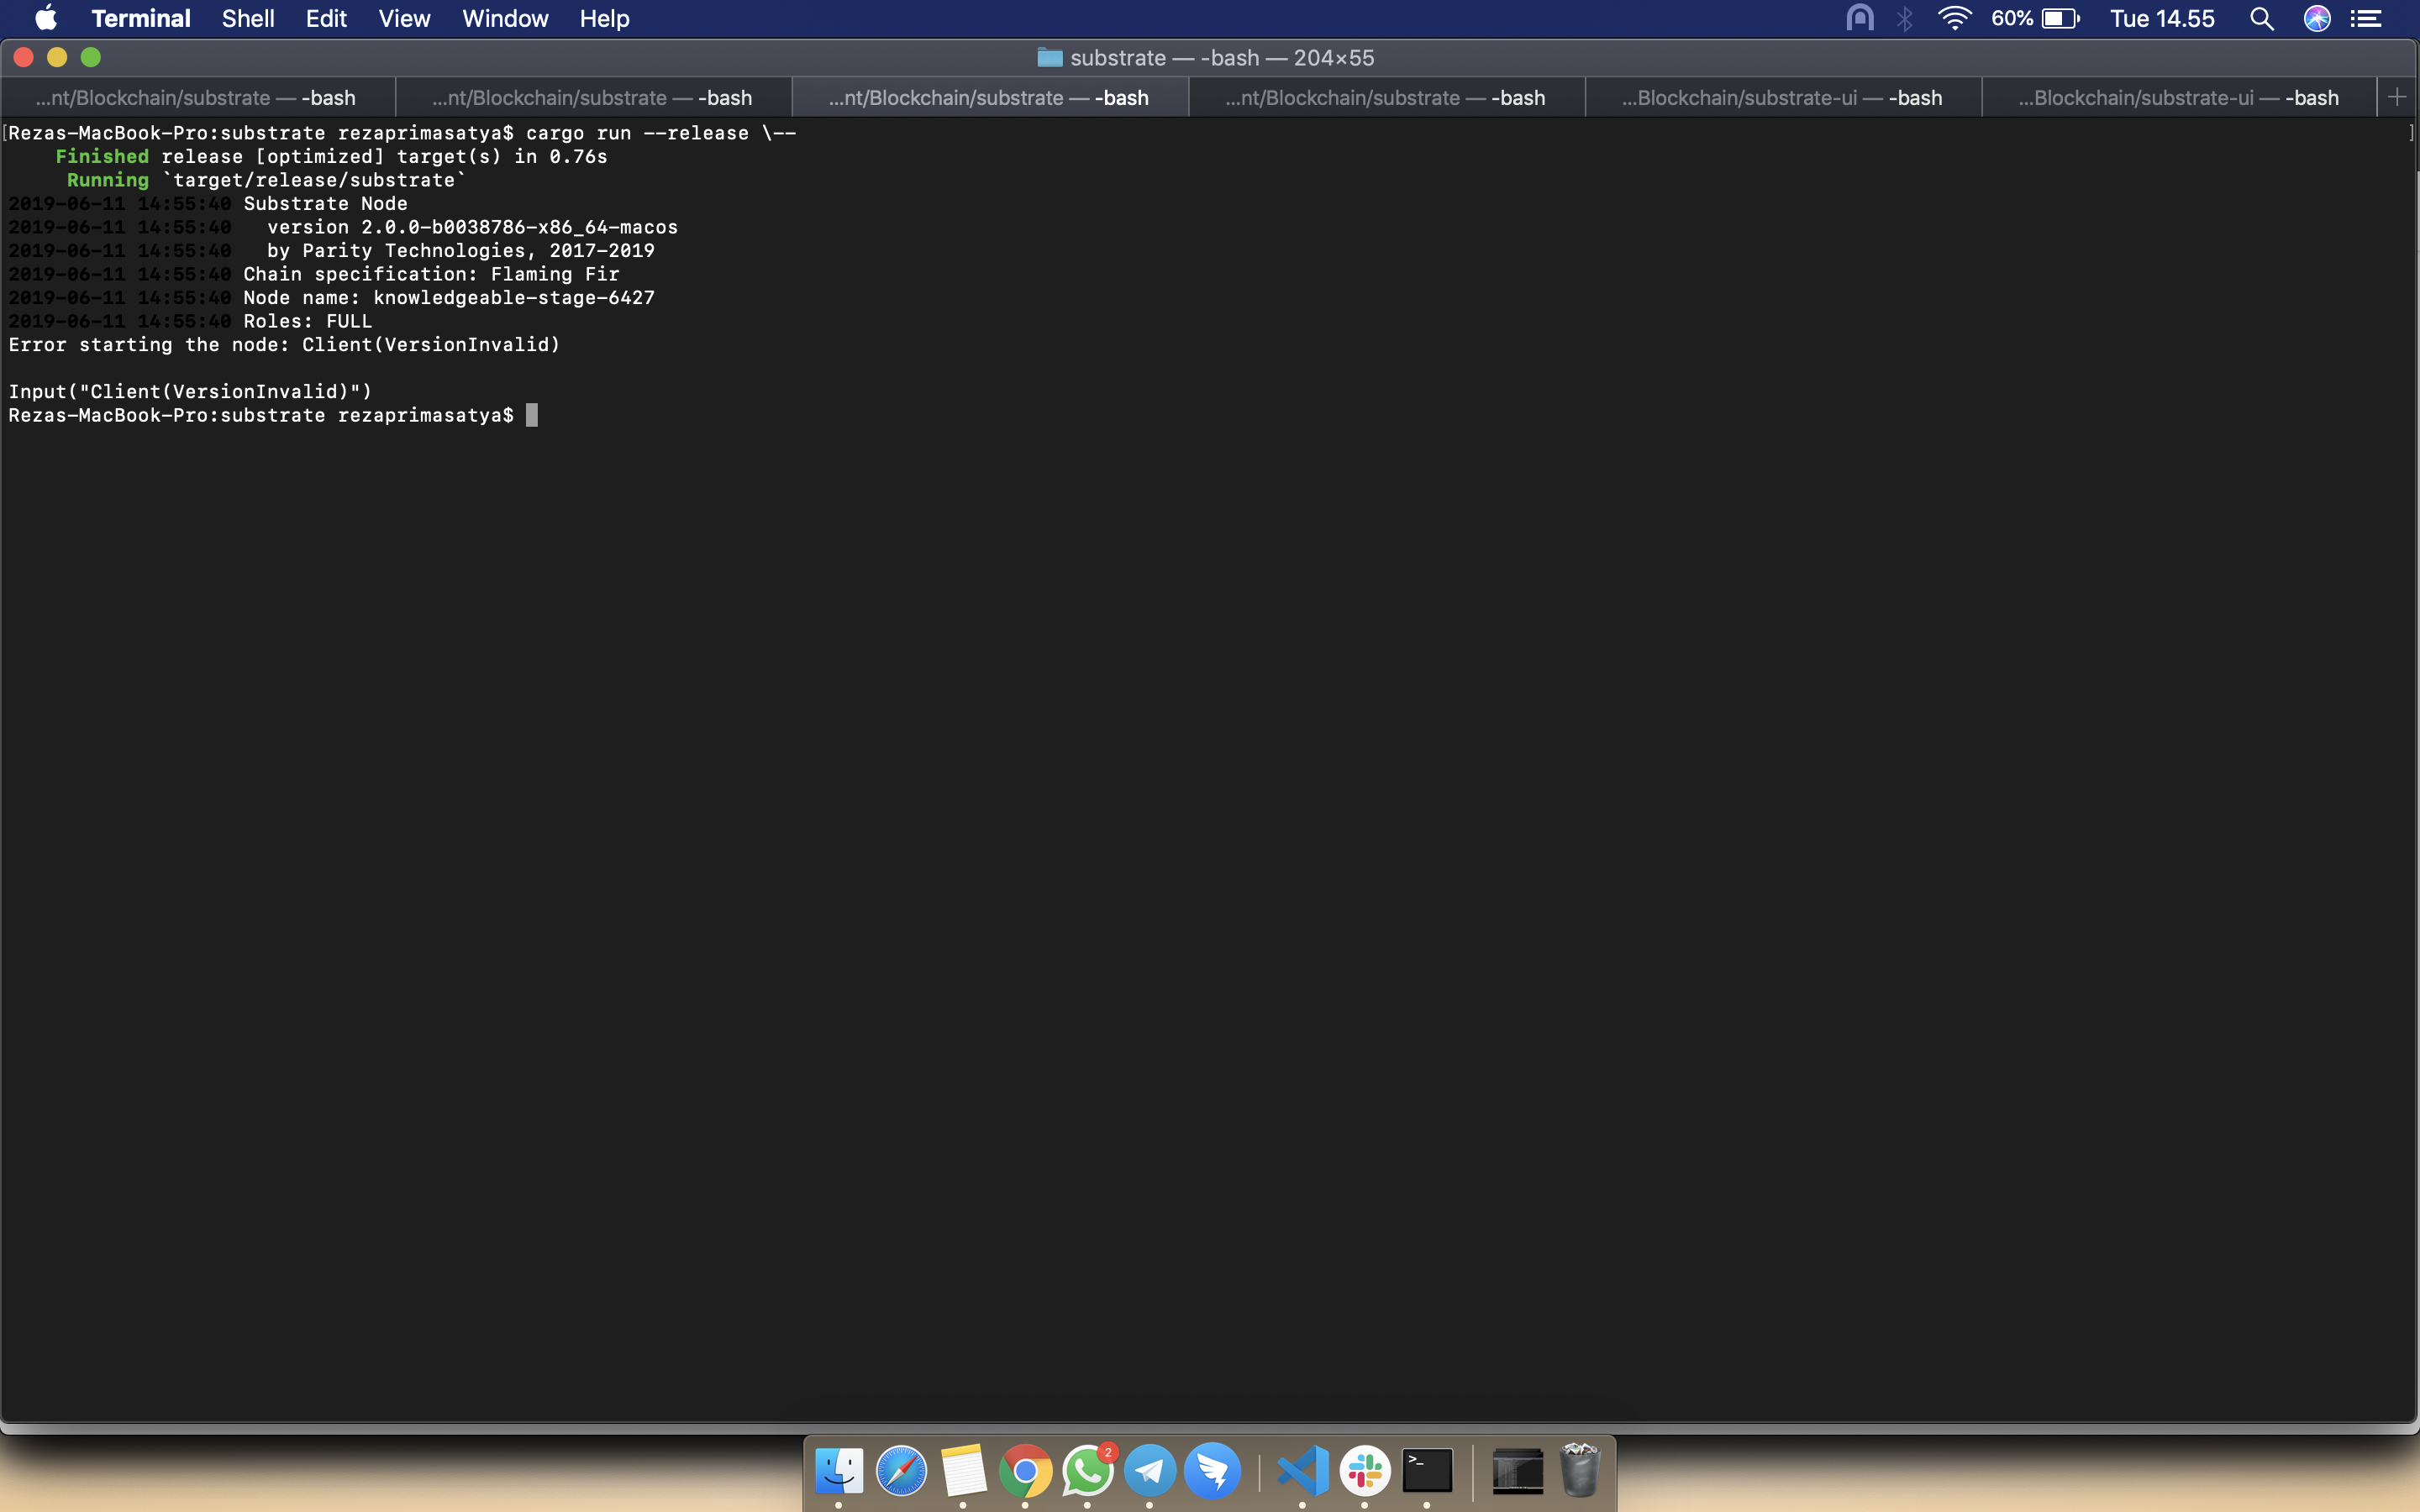The image size is (2420, 1512).
Task: Launch Visual Studio Code from the Dock
Action: point(1300,1470)
